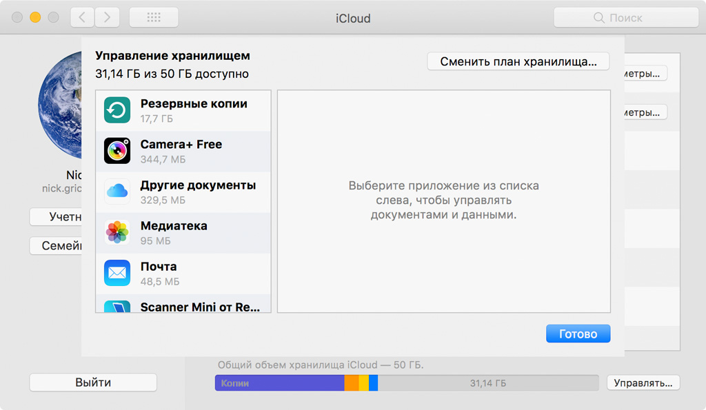Select the Медиатека list entry
Screen dimensions: 706x410
tap(183, 233)
